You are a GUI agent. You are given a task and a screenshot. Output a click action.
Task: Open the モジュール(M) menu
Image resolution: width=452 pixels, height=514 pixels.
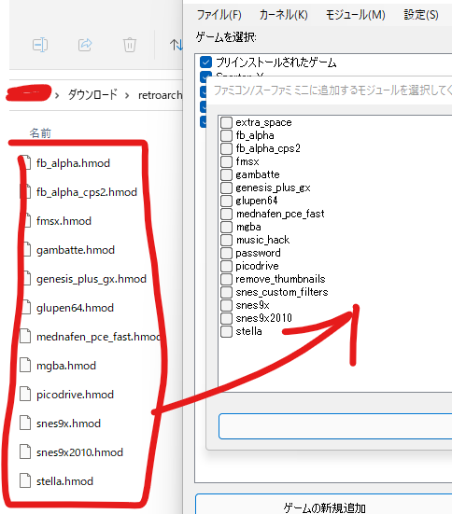point(356,15)
